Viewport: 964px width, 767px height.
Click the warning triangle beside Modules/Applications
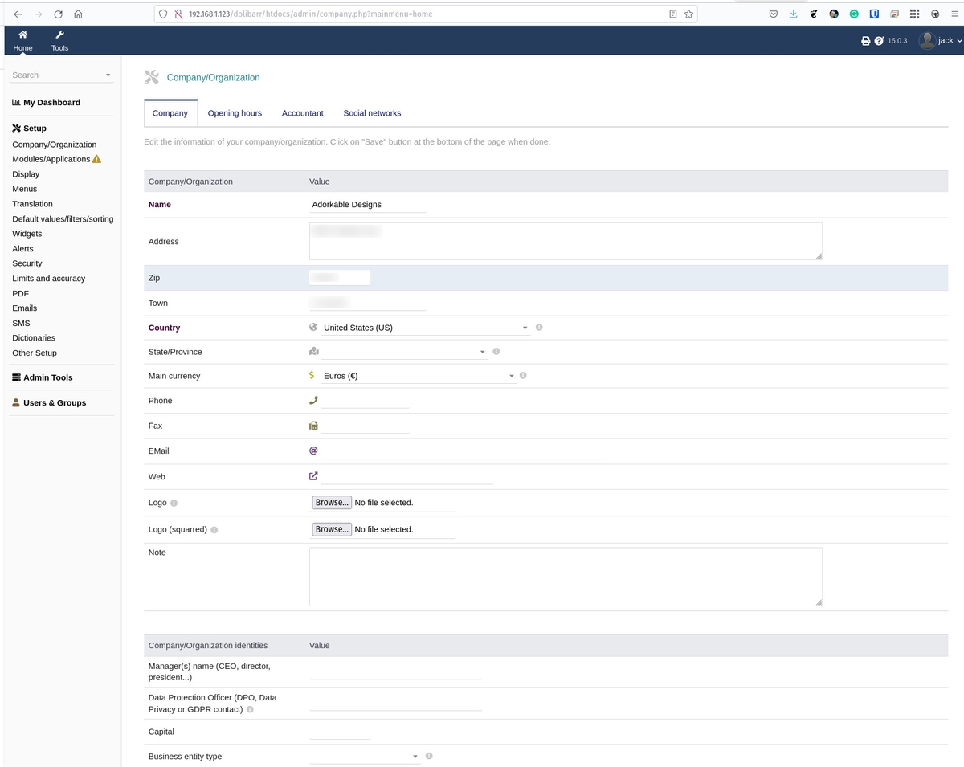click(96, 158)
